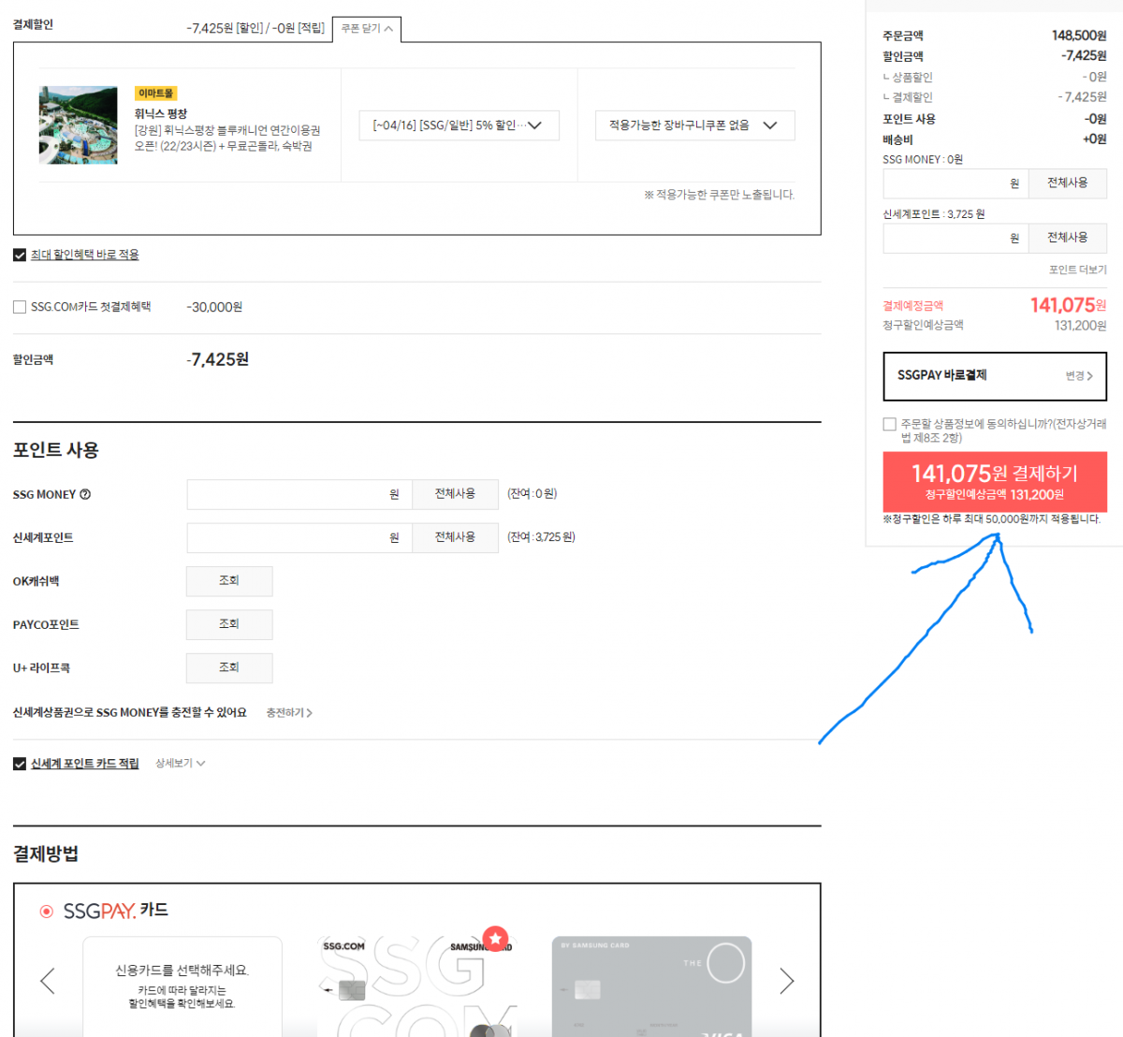Viewport: 1123px width, 1037px height.
Task: Show the previous card with left arrow
Action: [48, 980]
